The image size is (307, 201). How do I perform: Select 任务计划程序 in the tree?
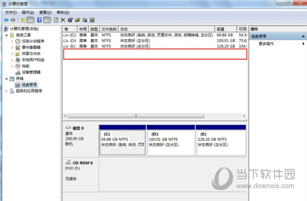pyautogui.click(x=33, y=41)
